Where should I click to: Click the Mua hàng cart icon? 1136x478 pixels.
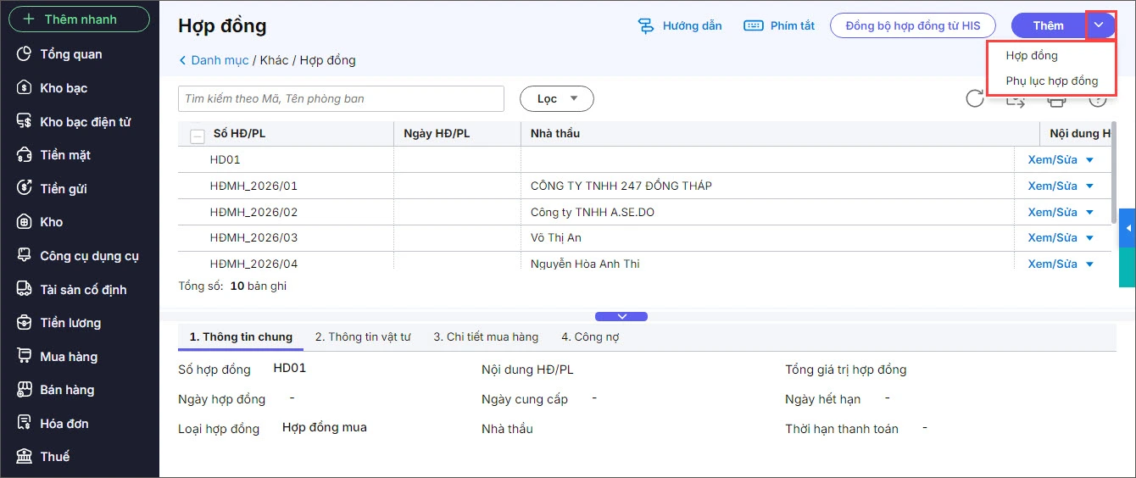25,357
